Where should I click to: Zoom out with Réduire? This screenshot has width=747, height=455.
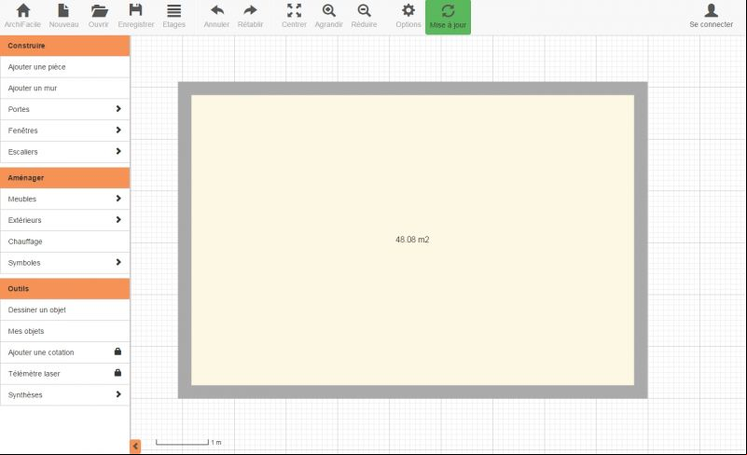pyautogui.click(x=364, y=16)
